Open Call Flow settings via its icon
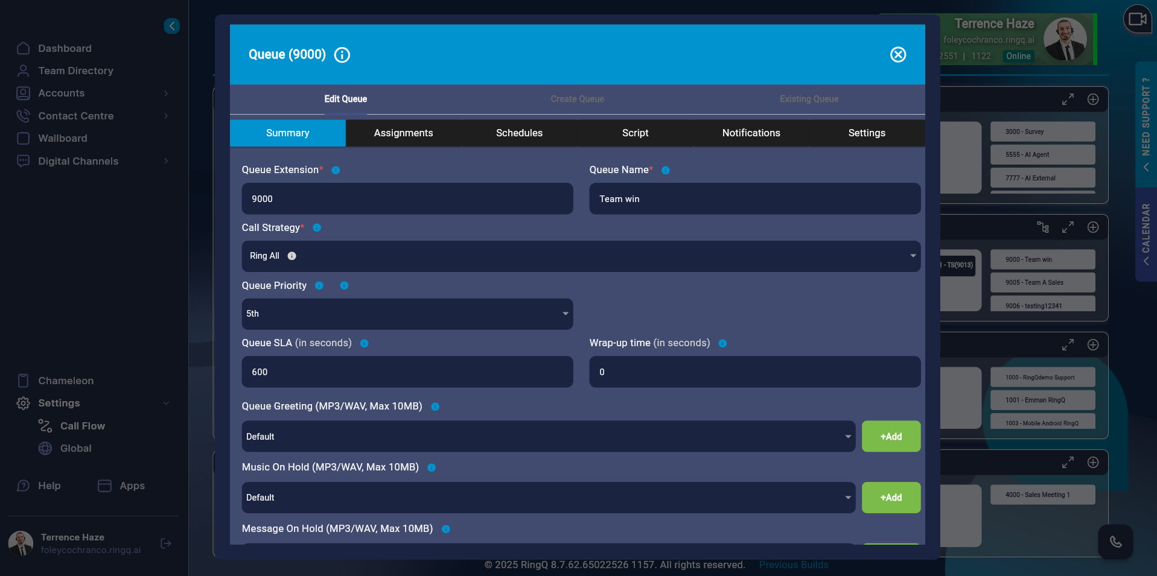The height and width of the screenshot is (576, 1157). click(x=45, y=426)
